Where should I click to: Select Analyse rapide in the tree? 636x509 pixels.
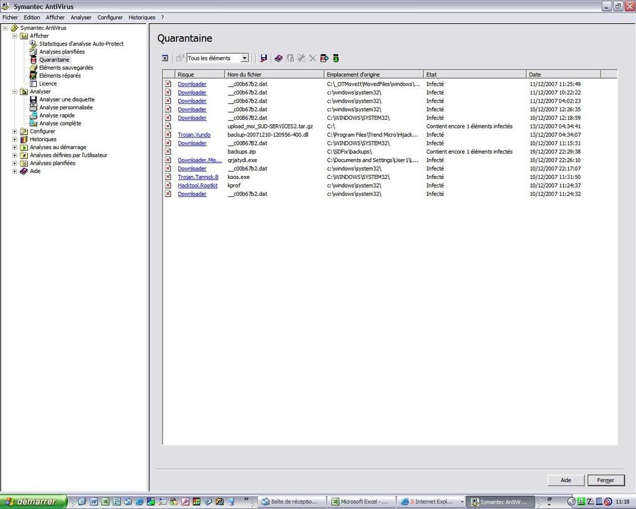57,116
